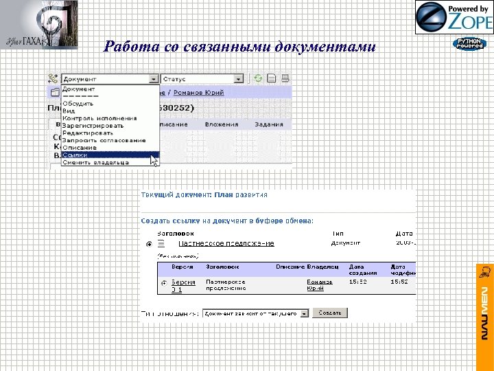
Task: Open the Версия 0.1 link
Action: pyautogui.click(x=183, y=286)
